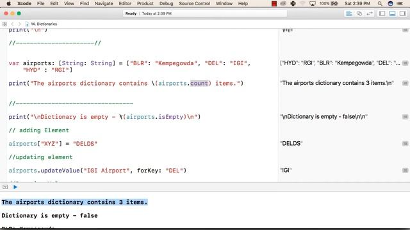Go forward in editor history
The image size is (410, 230).
click(19, 24)
